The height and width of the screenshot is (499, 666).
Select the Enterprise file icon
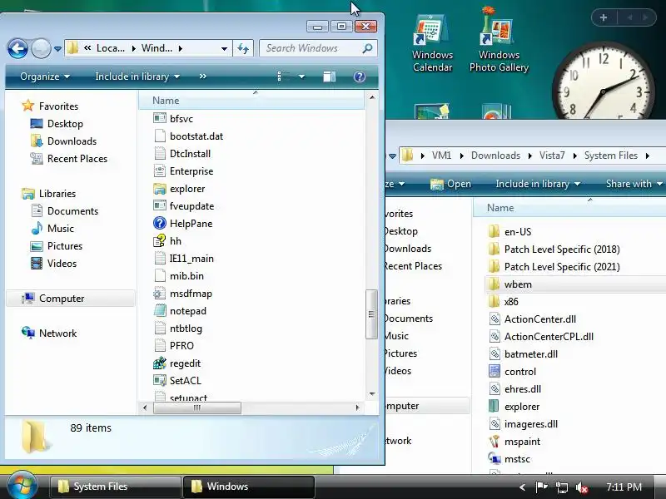point(160,171)
